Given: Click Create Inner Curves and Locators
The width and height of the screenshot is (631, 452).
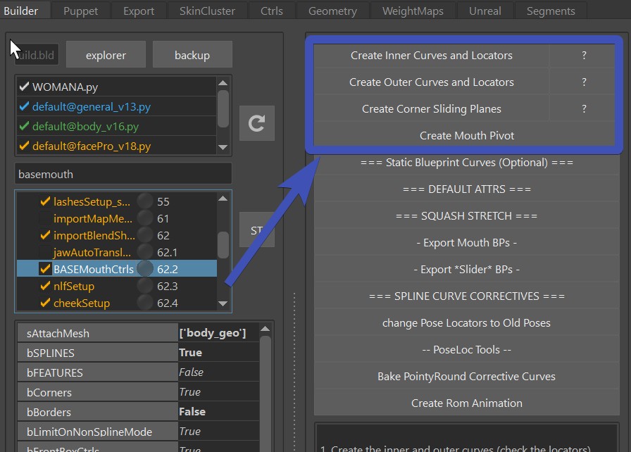Looking at the screenshot, I should pyautogui.click(x=432, y=55).
